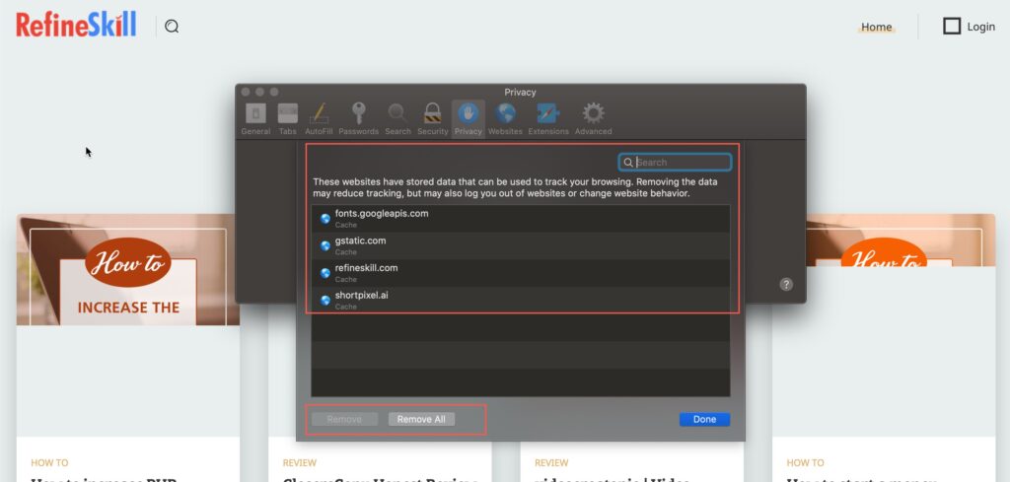The image size is (1010, 482).
Task: Open the Websites preferences pane
Action: 505,119
